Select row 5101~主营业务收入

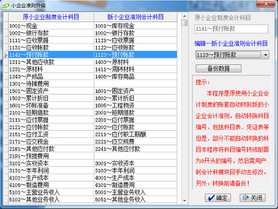point(51,192)
